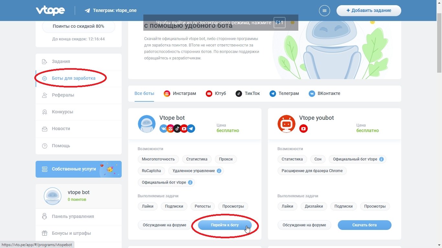The width and height of the screenshot is (442, 248).
Task: Click the Telegram paper-plane icon in header
Action: pyautogui.click(x=87, y=11)
